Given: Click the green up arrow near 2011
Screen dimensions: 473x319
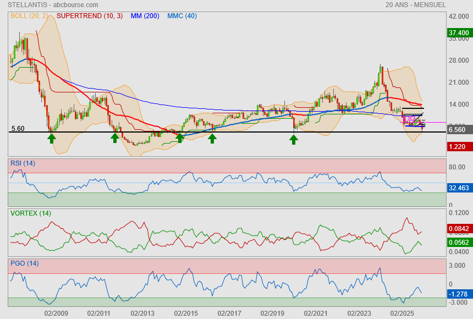Looking at the screenshot, I should click(x=115, y=138).
